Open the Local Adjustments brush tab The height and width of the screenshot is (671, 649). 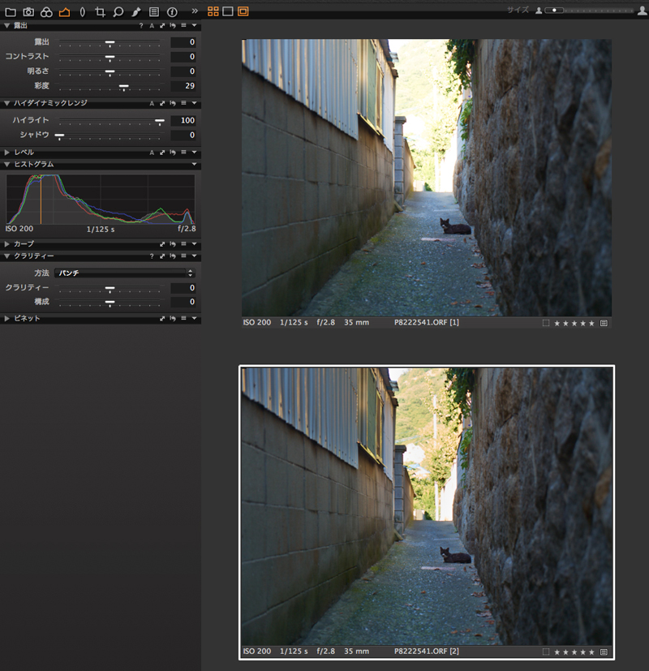click(x=135, y=12)
